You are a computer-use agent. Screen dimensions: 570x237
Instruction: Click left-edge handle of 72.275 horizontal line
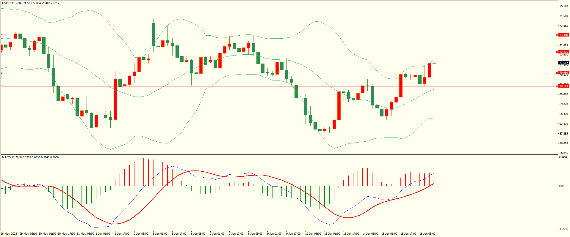point(1,52)
